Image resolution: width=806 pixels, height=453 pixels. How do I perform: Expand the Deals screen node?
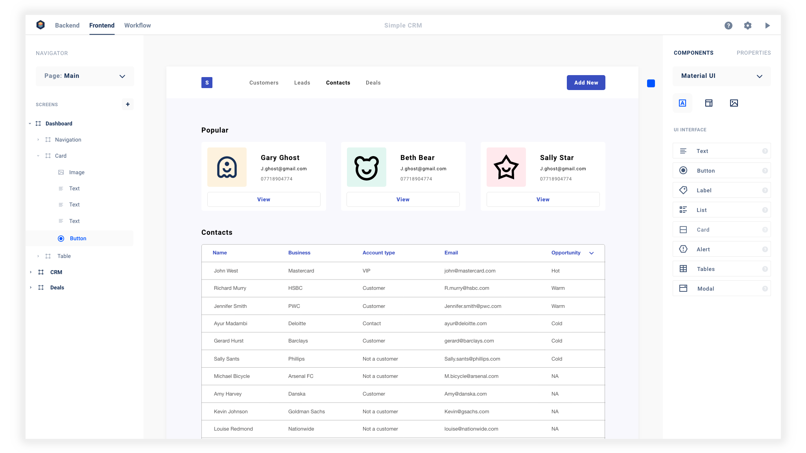31,287
